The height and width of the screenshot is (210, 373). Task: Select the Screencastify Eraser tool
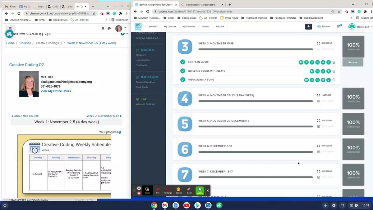tap(189, 190)
